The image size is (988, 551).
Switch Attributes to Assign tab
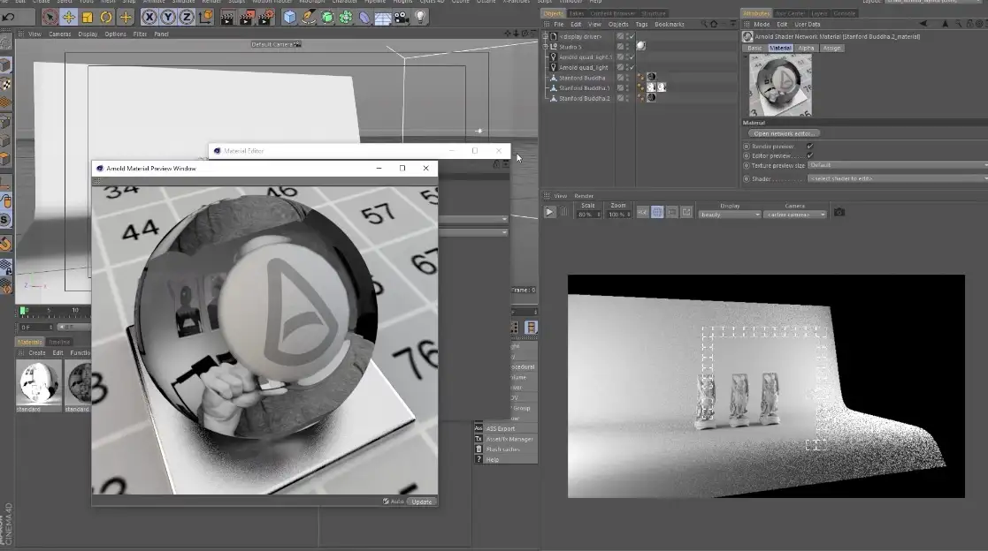[x=831, y=48]
